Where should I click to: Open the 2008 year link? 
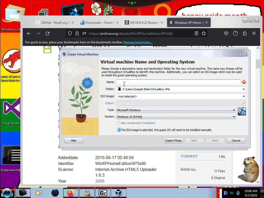tap(100, 181)
